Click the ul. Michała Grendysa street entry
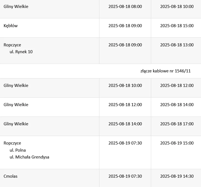This screenshot has height=187, width=201. pos(29,157)
